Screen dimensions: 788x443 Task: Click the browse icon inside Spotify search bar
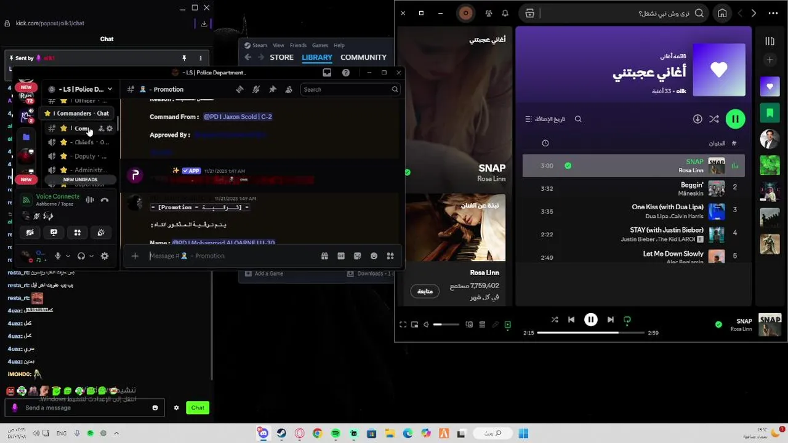(x=529, y=13)
